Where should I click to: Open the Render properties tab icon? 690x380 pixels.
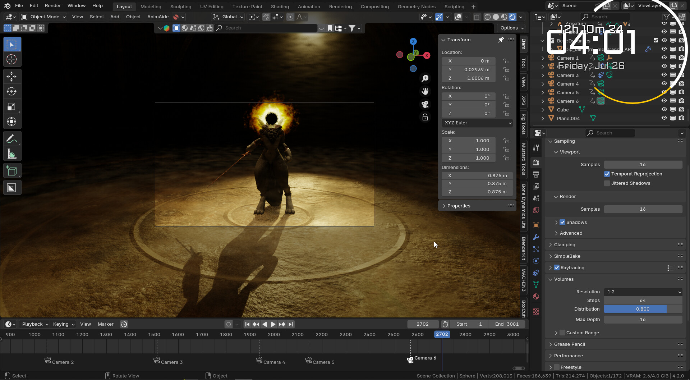[536, 162]
